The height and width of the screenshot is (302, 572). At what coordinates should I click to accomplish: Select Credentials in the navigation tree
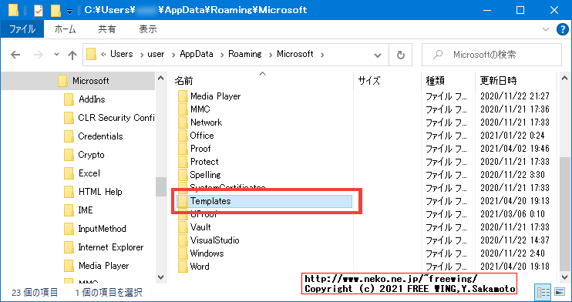pyautogui.click(x=100, y=136)
